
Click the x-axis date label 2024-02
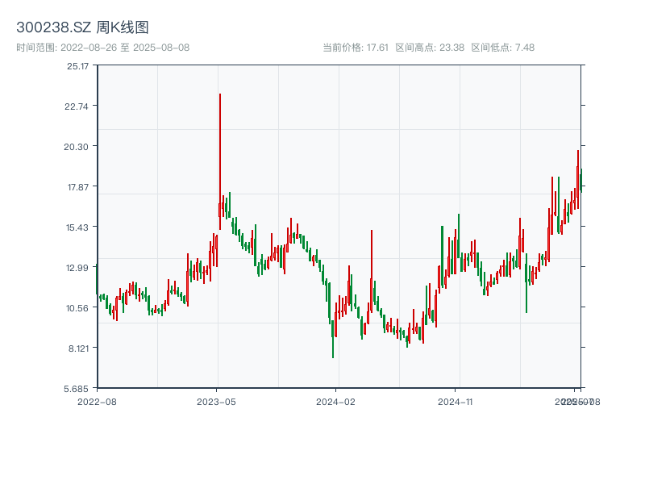pyautogui.click(x=335, y=402)
